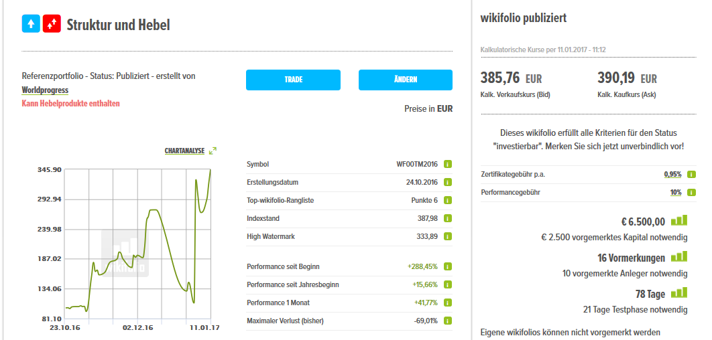Click info icon for Performance seit Jahresbeginn
This screenshot has height=340, width=712.
[447, 284]
